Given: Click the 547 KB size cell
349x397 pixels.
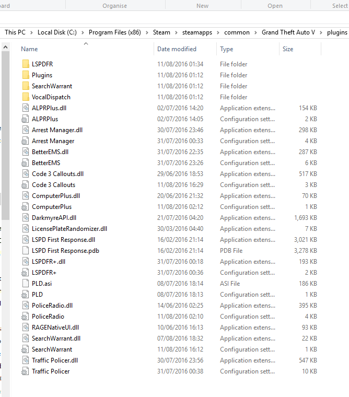Looking at the screenshot, I should click(x=308, y=360).
